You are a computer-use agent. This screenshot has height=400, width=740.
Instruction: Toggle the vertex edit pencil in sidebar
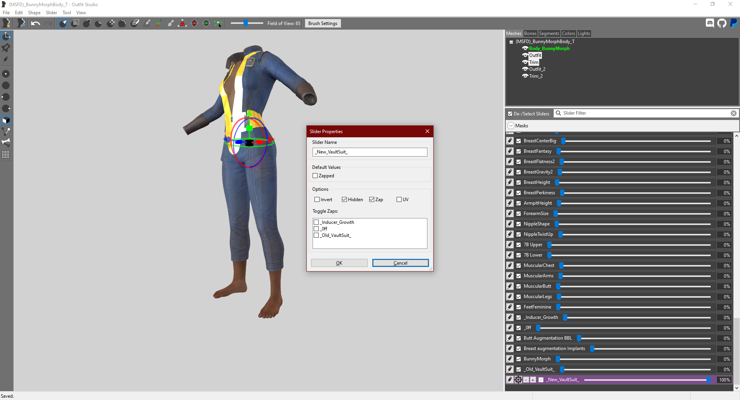point(6,59)
